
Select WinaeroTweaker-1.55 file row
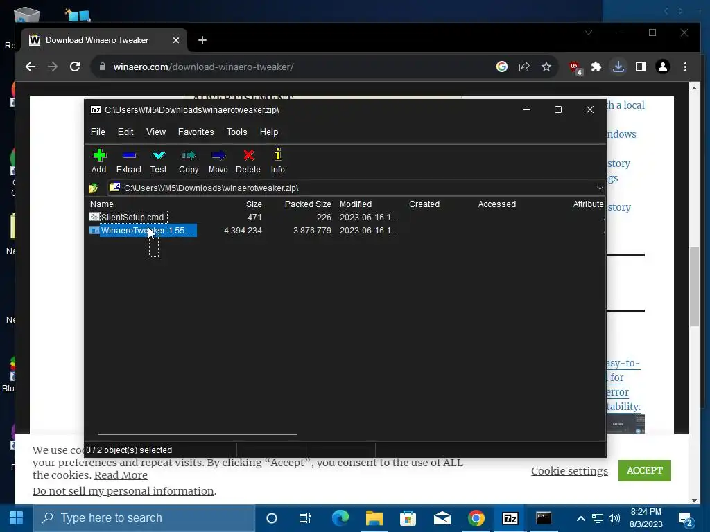tap(143, 230)
